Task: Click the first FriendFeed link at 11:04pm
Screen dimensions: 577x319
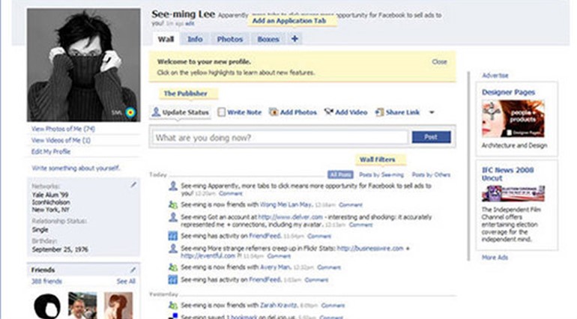Action: (265, 236)
